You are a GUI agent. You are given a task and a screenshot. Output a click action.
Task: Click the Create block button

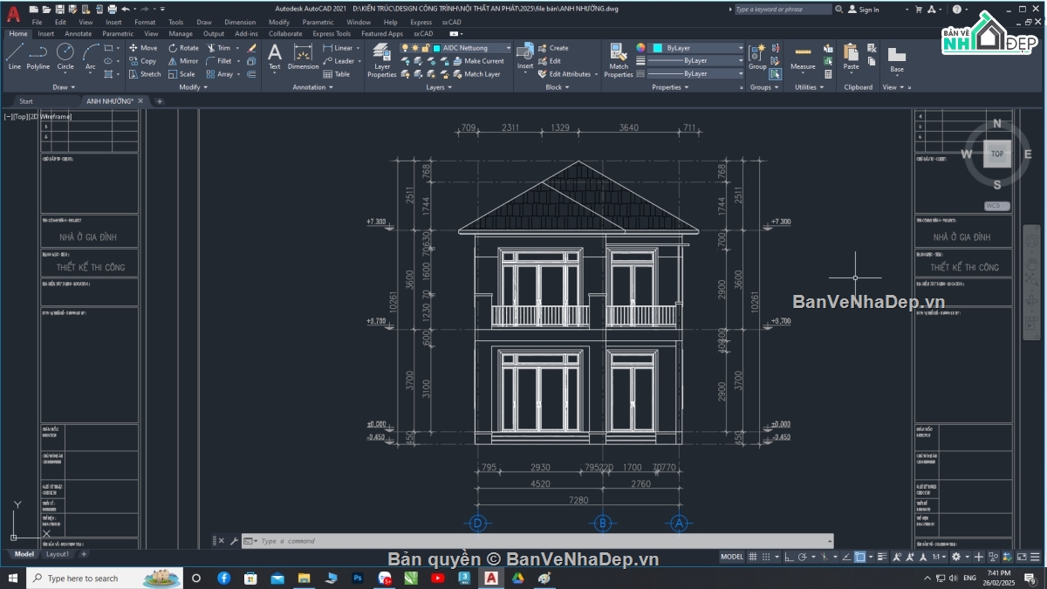[558, 48]
